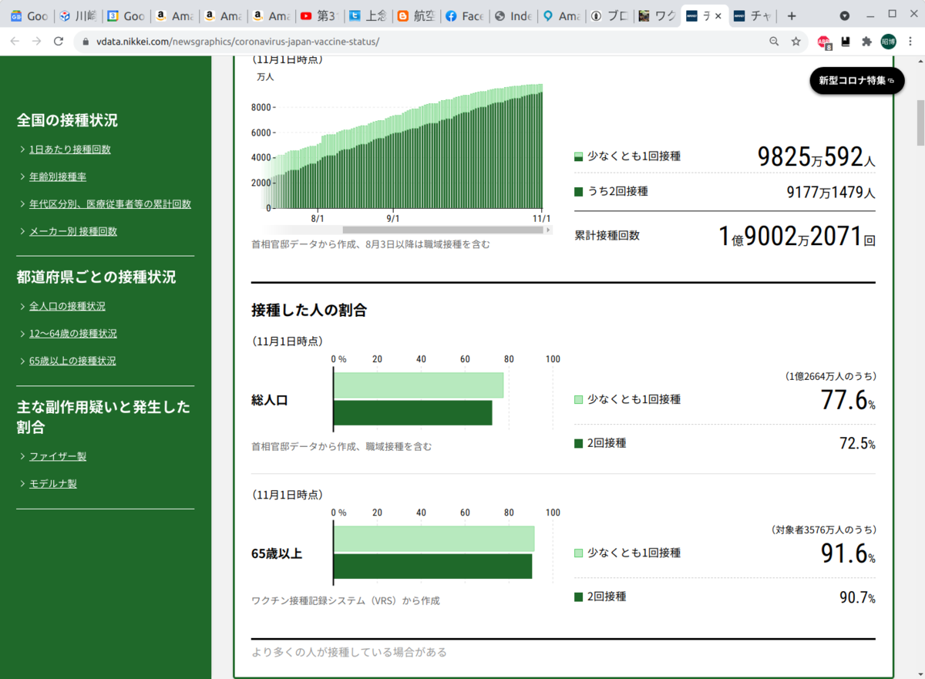
Task: Reload the page with the refresh icon
Action: (x=59, y=42)
